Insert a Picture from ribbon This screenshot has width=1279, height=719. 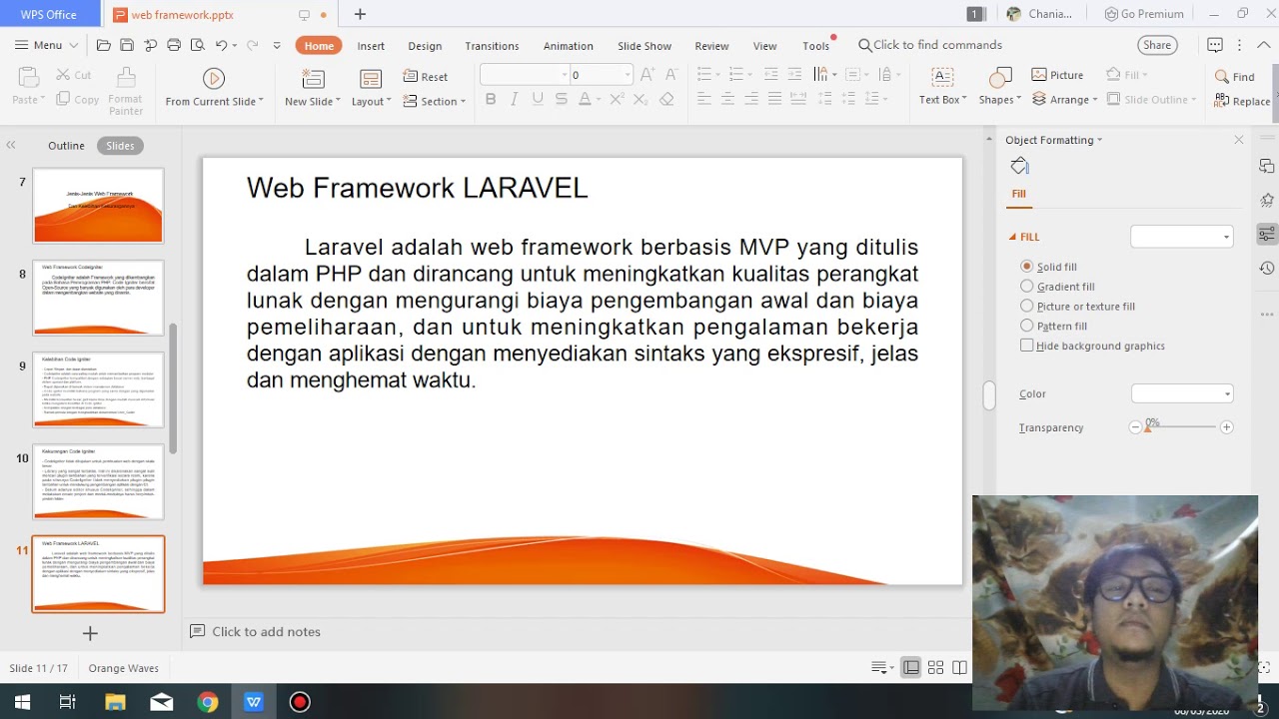pos(1057,75)
